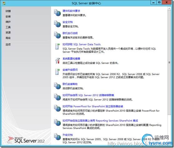Click the icon beside 联机发行说明

pos(57,35)
